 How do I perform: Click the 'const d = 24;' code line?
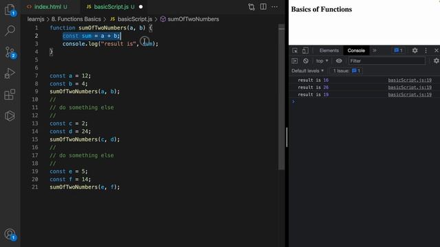[70, 131]
